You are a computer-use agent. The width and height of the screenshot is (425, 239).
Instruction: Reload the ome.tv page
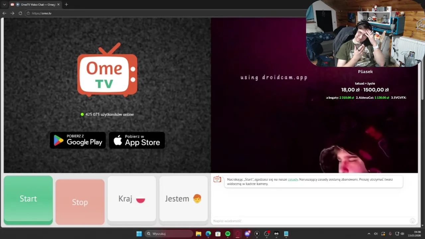(20, 13)
